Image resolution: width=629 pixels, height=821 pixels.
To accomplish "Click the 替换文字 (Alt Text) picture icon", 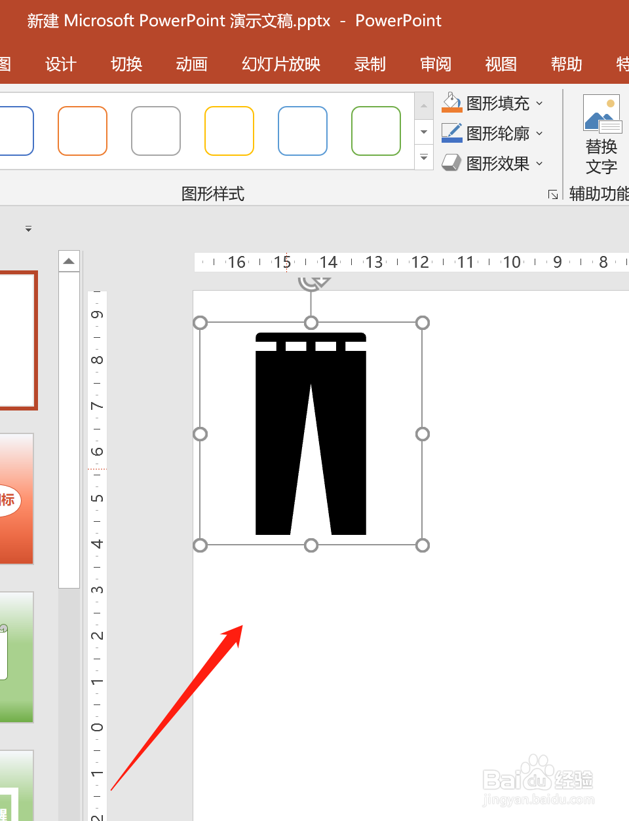I will (x=601, y=113).
